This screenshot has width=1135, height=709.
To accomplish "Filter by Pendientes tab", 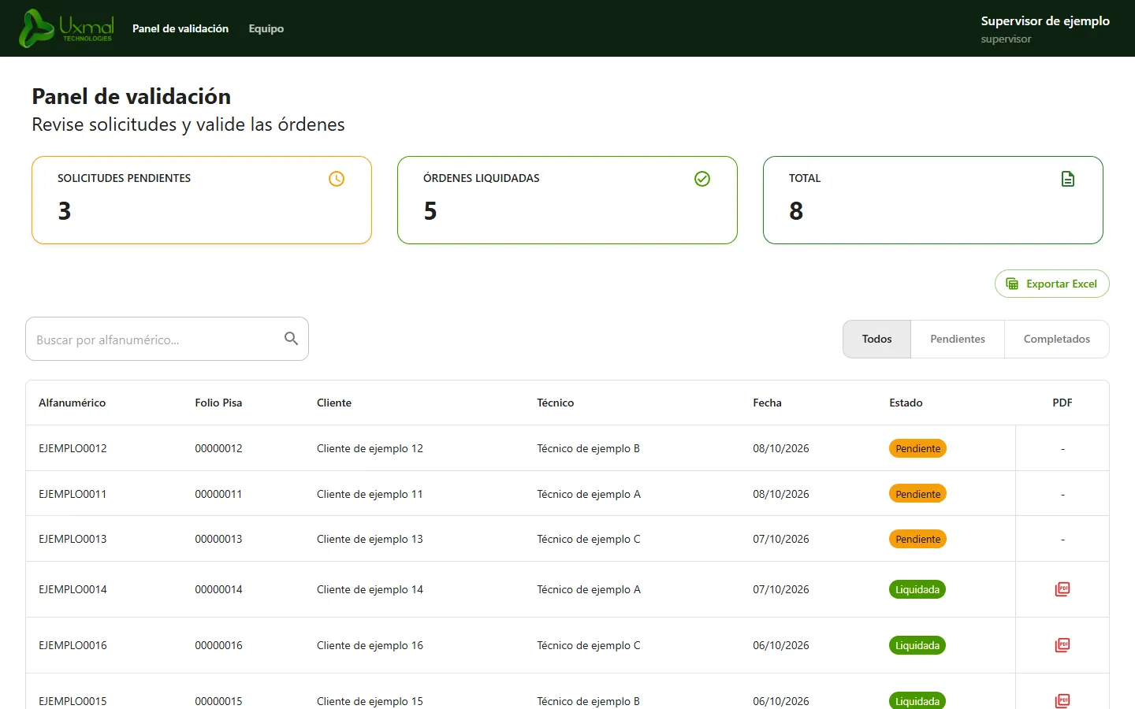I will (x=958, y=339).
